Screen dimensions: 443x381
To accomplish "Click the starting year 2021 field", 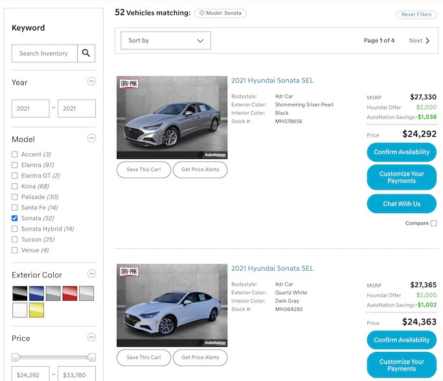I will [x=30, y=109].
